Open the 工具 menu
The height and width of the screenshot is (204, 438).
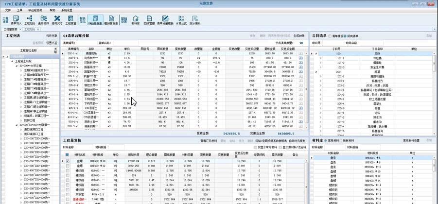[x=19, y=10]
